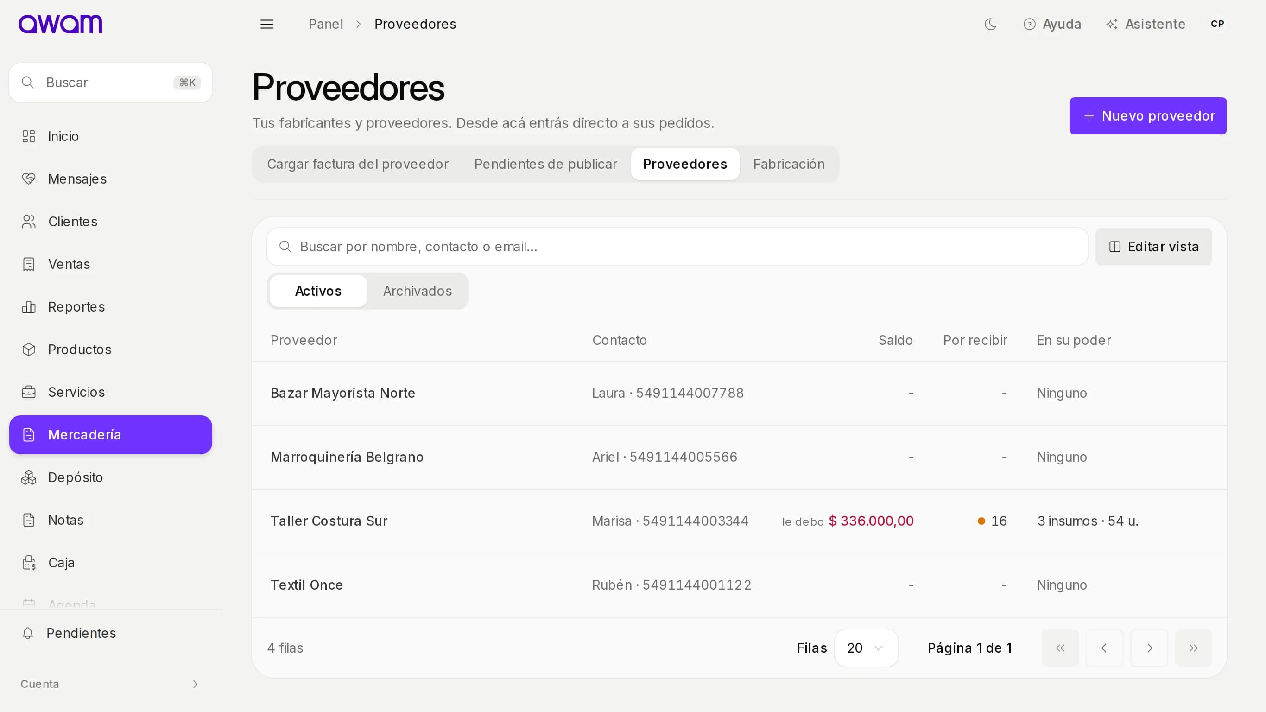
Task: Switch to dark mode via moon icon
Action: [x=990, y=24]
